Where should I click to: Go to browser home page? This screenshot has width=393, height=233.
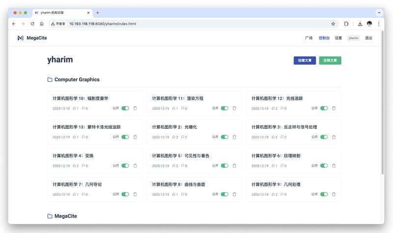click(42, 23)
